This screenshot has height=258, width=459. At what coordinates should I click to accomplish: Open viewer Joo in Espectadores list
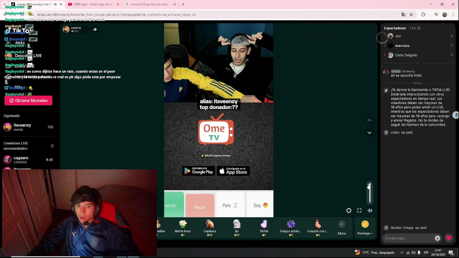tap(418, 36)
